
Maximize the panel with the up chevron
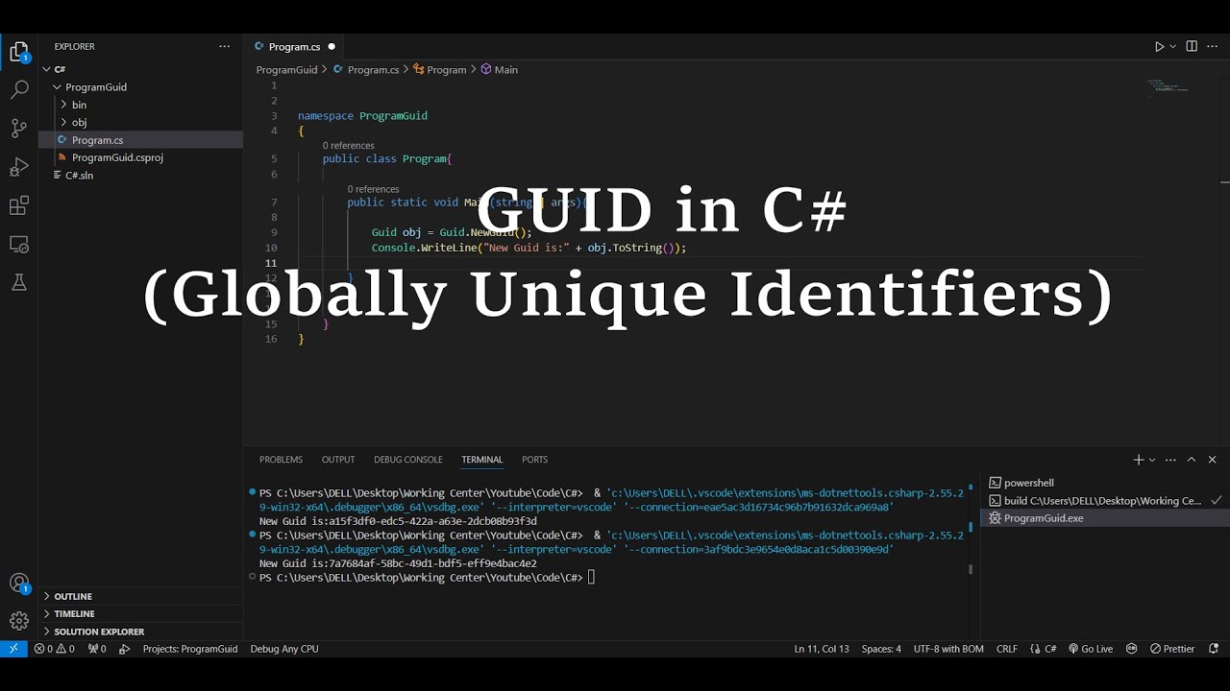pyautogui.click(x=1192, y=460)
